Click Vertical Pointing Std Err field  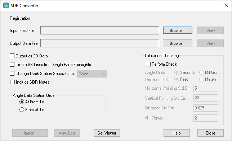coord(206,98)
